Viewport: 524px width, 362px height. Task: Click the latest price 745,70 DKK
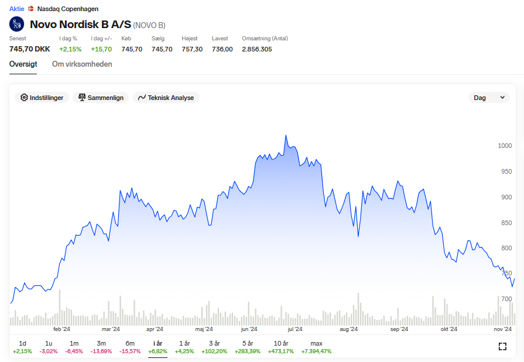30,49
